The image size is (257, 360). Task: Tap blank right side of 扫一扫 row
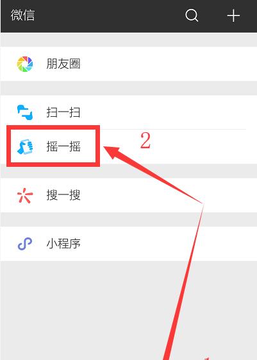pyautogui.click(x=169, y=112)
